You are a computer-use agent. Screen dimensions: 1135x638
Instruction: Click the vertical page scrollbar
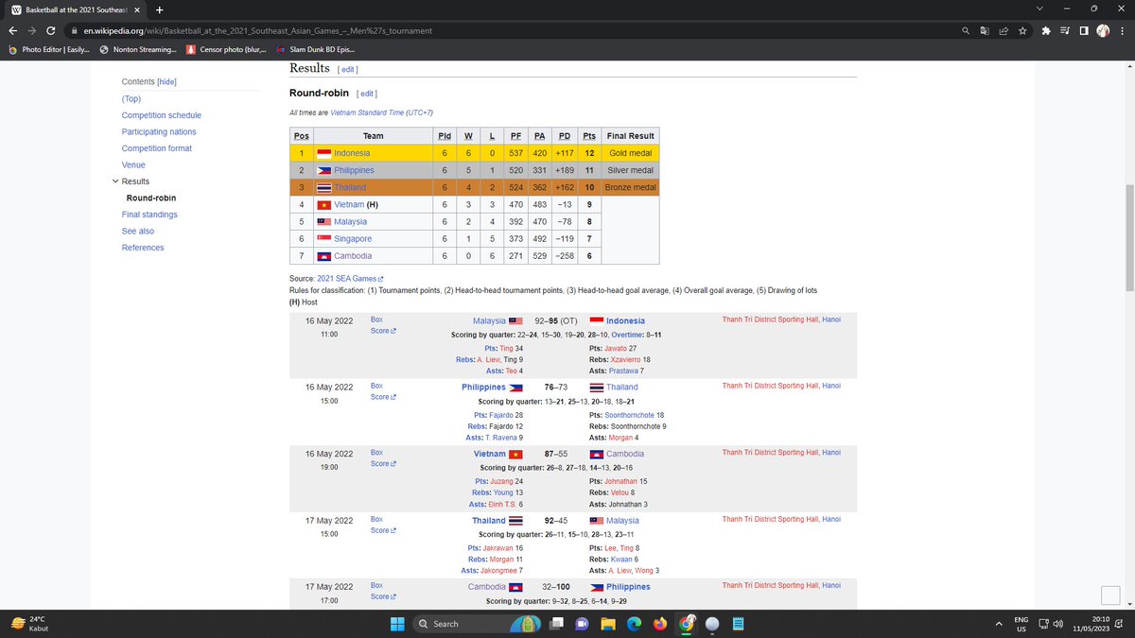(1128, 236)
